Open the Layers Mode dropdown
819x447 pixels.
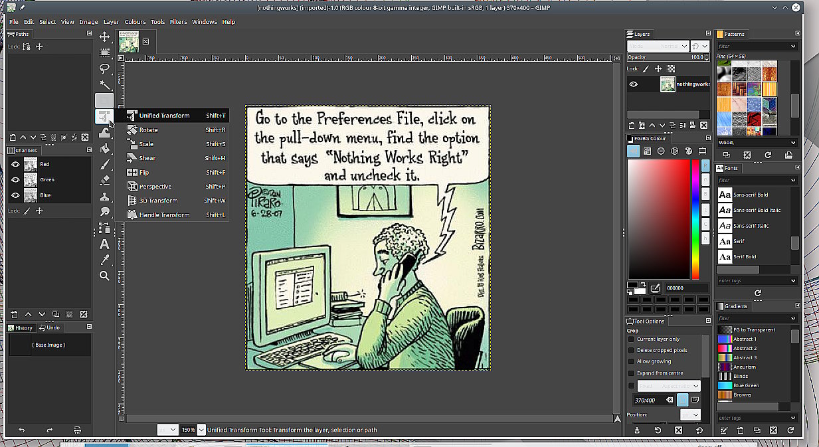click(x=658, y=46)
